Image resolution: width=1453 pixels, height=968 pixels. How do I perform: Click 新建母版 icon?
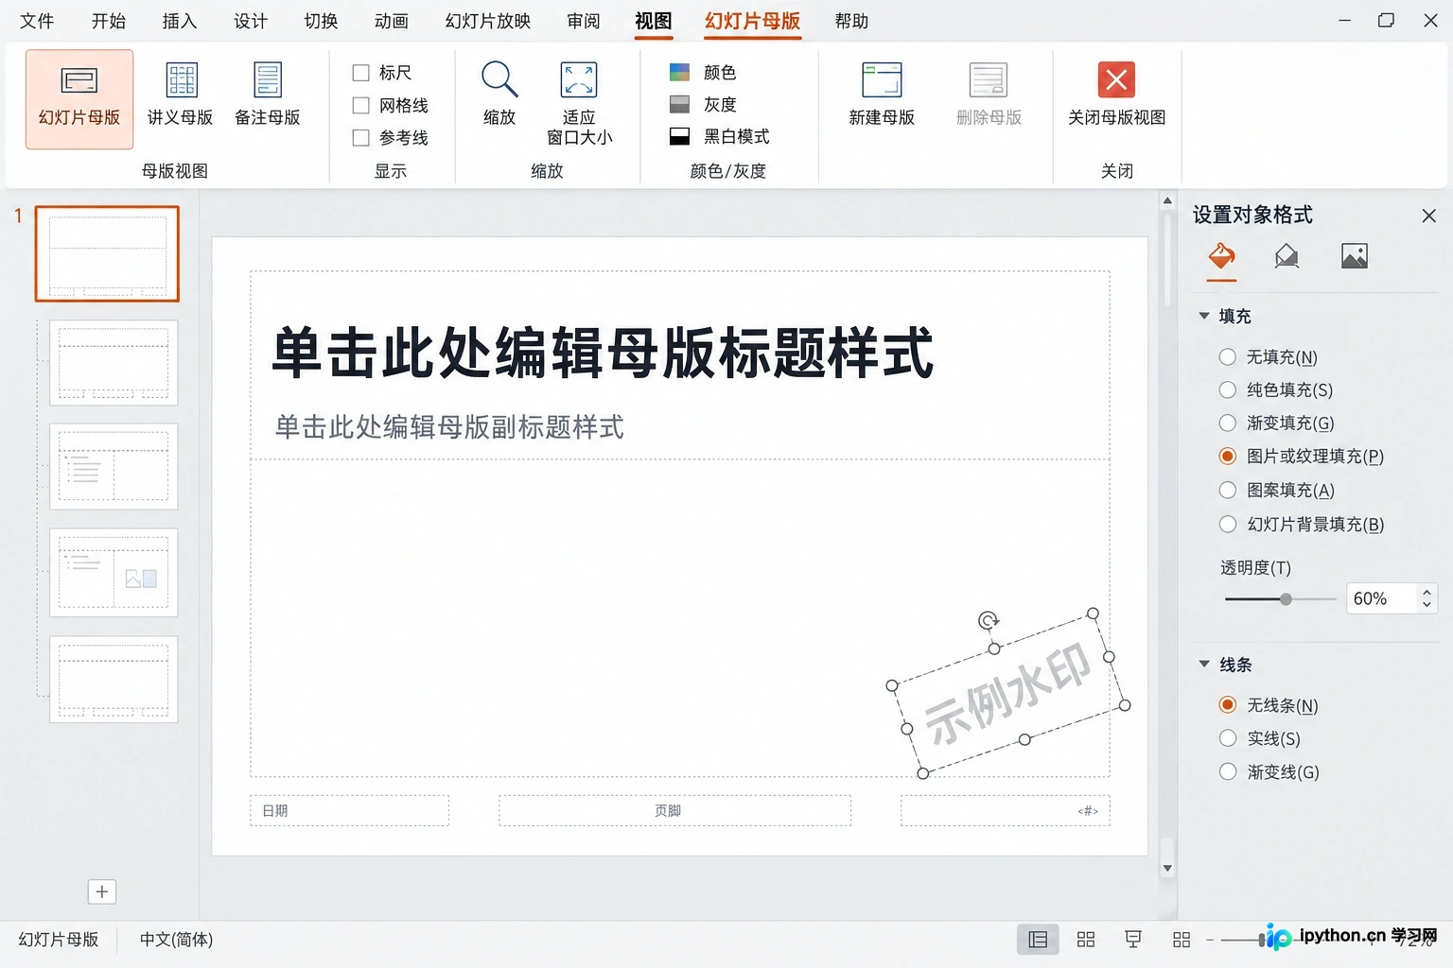[882, 80]
